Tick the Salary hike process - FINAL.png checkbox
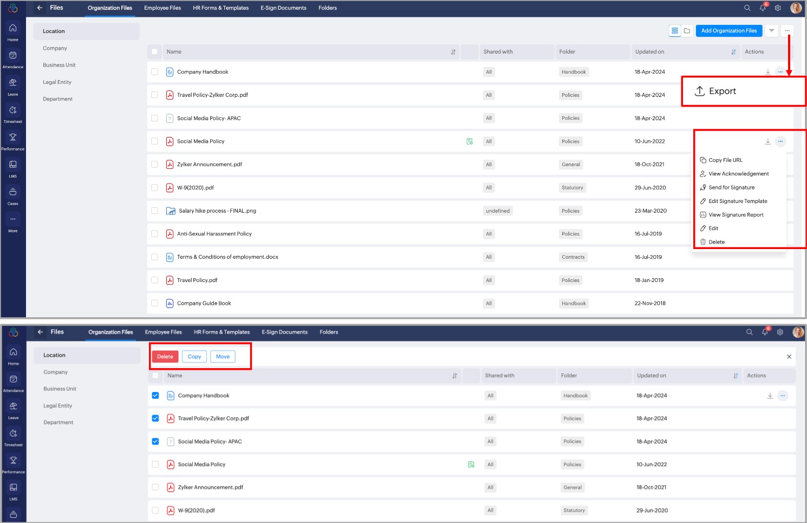The height and width of the screenshot is (523, 807). (155, 211)
